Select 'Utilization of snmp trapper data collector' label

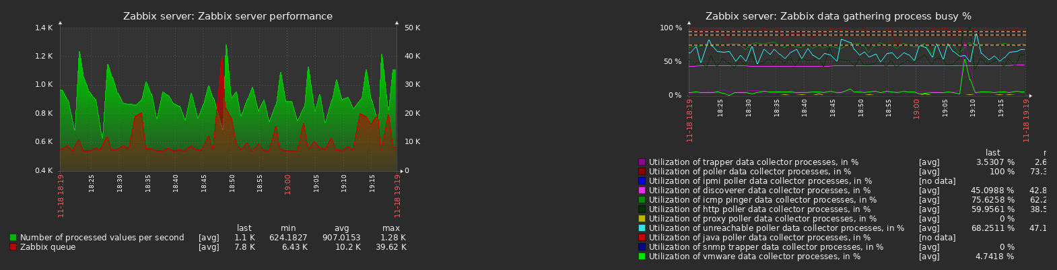pyautogui.click(x=766, y=247)
